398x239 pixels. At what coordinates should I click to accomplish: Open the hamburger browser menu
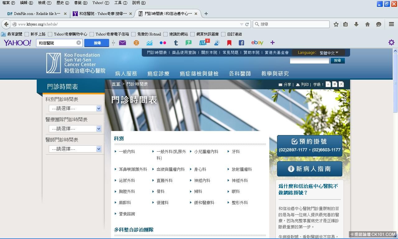pos(391,24)
